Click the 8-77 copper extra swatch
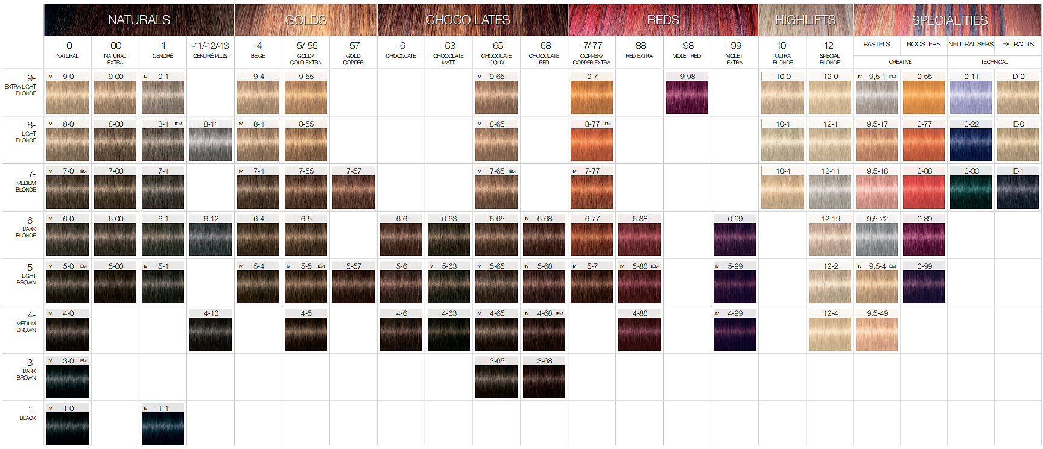Image resolution: width=1043 pixels, height=449 pixels. tap(592, 145)
